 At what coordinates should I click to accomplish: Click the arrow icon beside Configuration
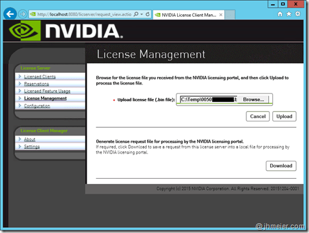point(19,105)
